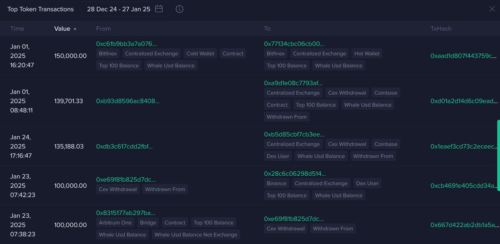Select the Arbitrum One tag

click(x=115, y=223)
